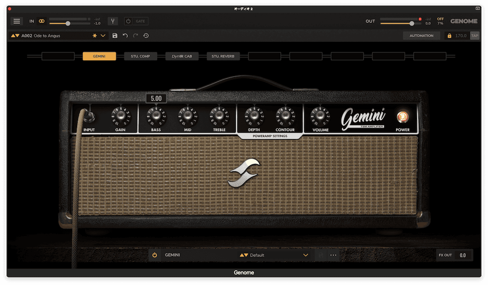Close the plugin window
The width and height of the screenshot is (488, 285).
pyautogui.click(x=10, y=9)
